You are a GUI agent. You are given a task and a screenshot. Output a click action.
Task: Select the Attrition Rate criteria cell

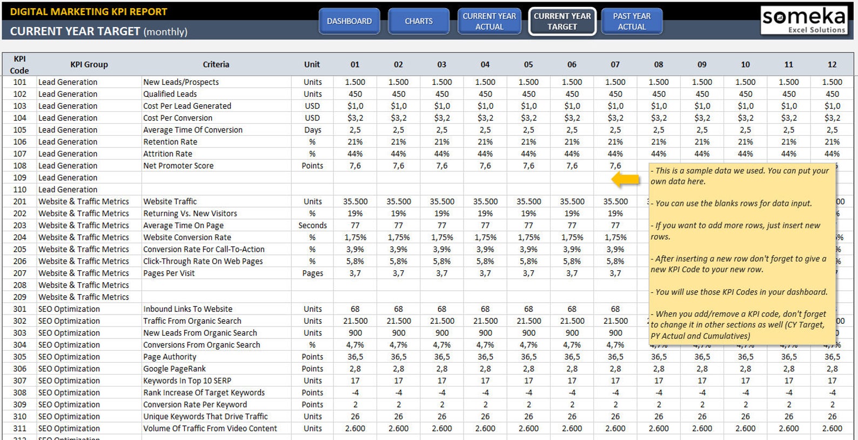click(x=216, y=154)
